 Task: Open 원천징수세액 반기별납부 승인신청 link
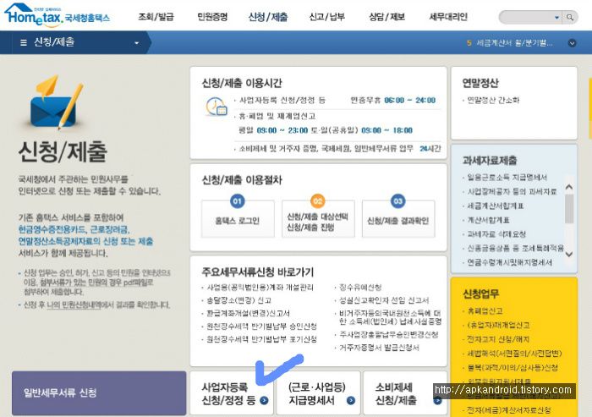261,326
